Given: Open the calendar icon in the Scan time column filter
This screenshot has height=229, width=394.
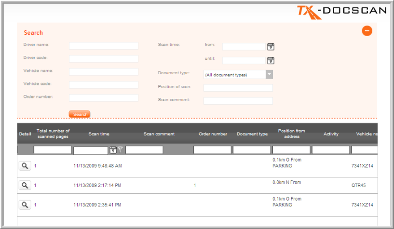Looking at the screenshot, I should pos(113,150).
